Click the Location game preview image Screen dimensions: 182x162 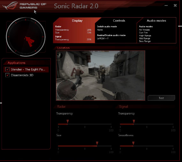click(101, 76)
